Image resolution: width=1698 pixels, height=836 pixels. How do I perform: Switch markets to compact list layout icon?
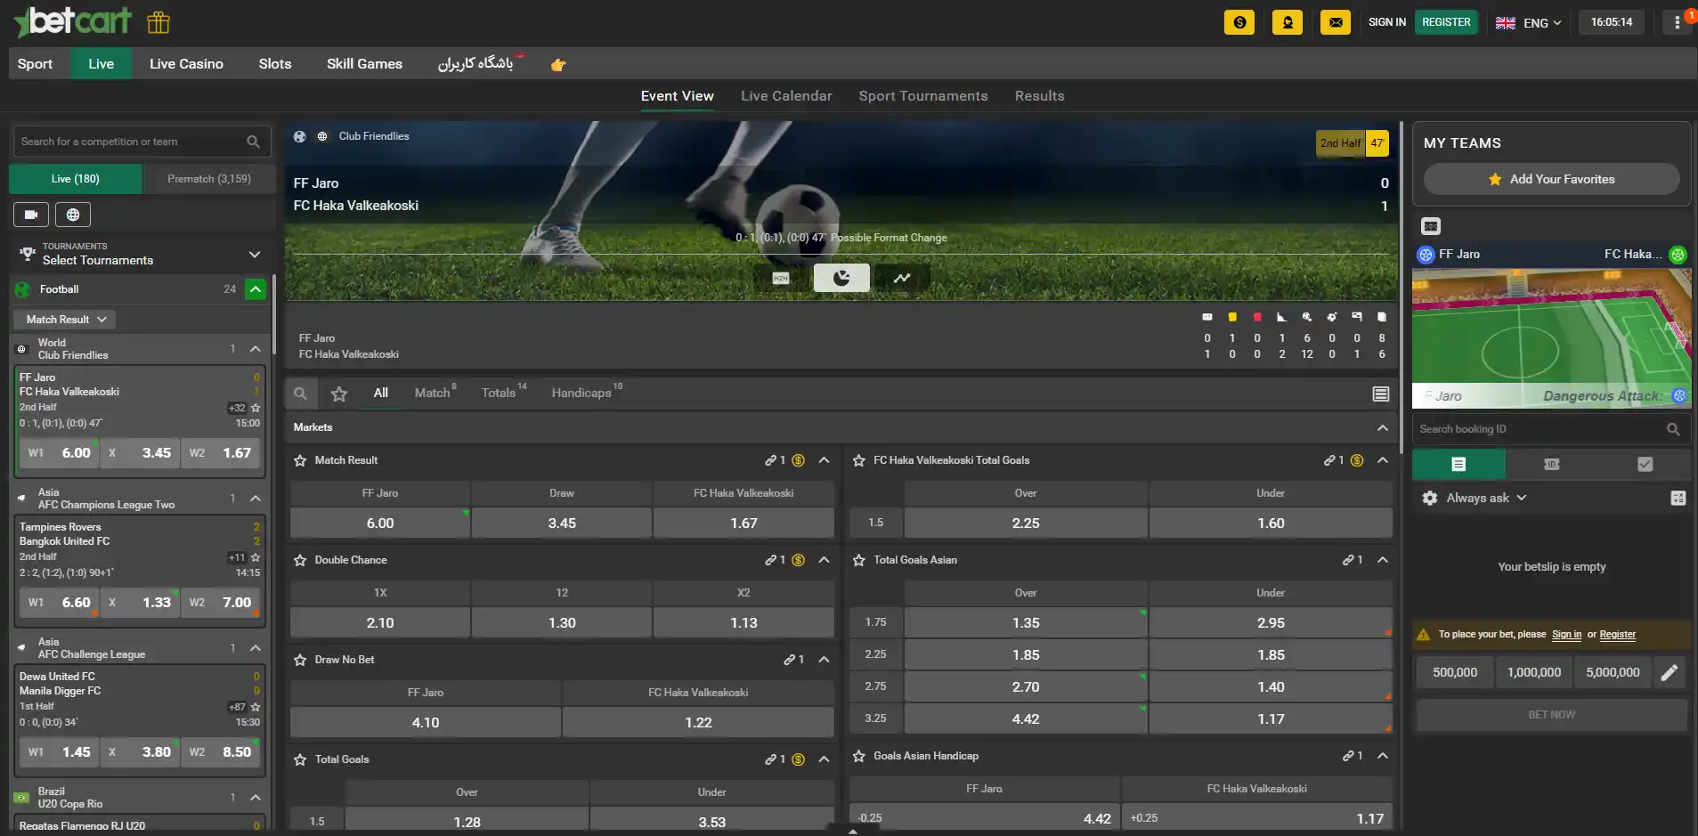click(x=1381, y=394)
